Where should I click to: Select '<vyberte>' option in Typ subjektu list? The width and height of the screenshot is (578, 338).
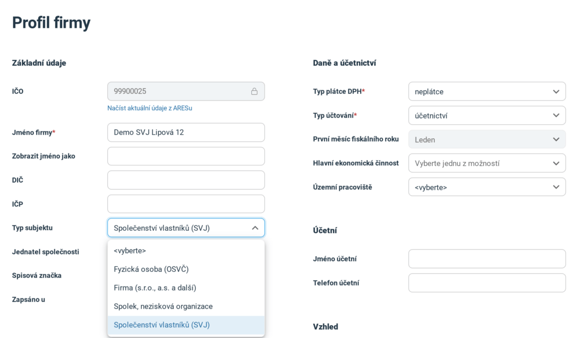186,251
